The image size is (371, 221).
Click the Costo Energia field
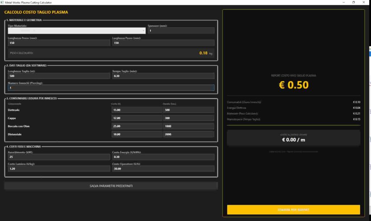pyautogui.click(x=163, y=157)
